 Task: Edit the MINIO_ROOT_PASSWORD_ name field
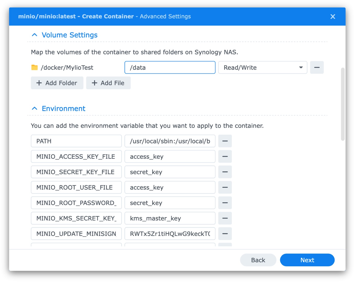(76, 203)
